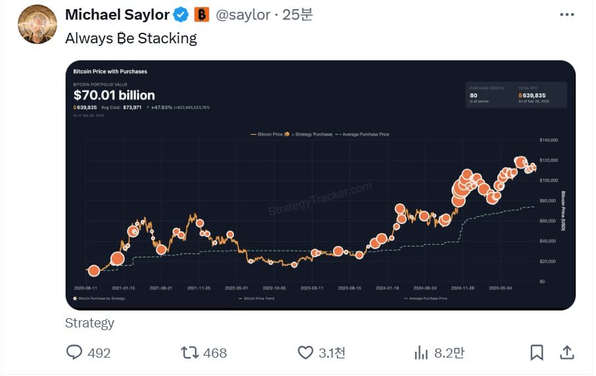Click the 492 replies count
This screenshot has width=596, height=376.
pos(99,353)
